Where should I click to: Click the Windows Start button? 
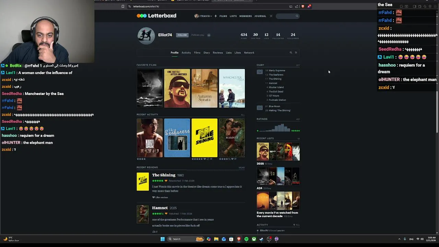pyautogui.click(x=163, y=239)
